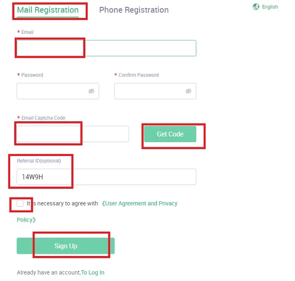295x281 pixels.
Task: Click the Referral ID(optional) label
Action: pos(39,161)
